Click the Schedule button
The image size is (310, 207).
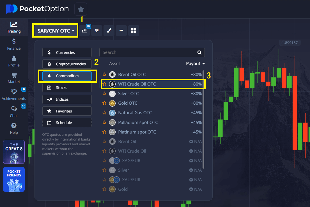(67, 123)
